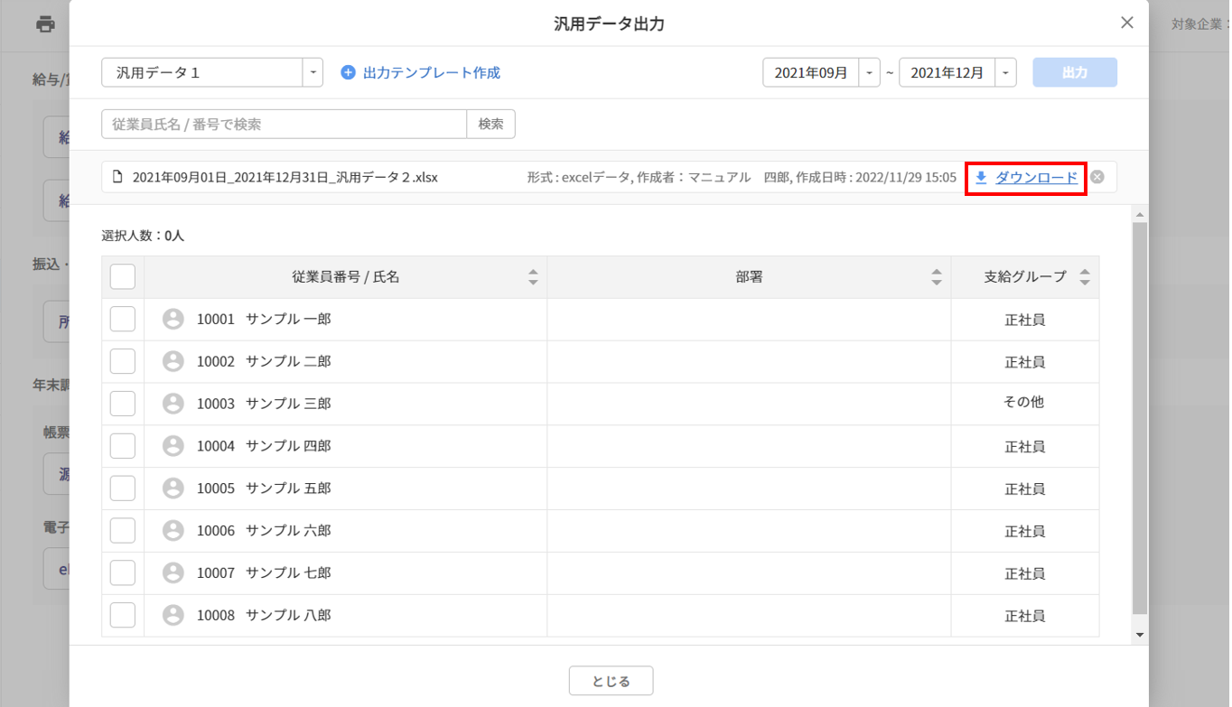
Task: Click the file icon beside the xlsx filename
Action: click(117, 177)
